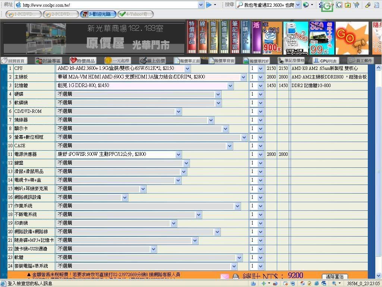Open the 筆記型價格 button
The image size is (382, 287).
coord(291,60)
